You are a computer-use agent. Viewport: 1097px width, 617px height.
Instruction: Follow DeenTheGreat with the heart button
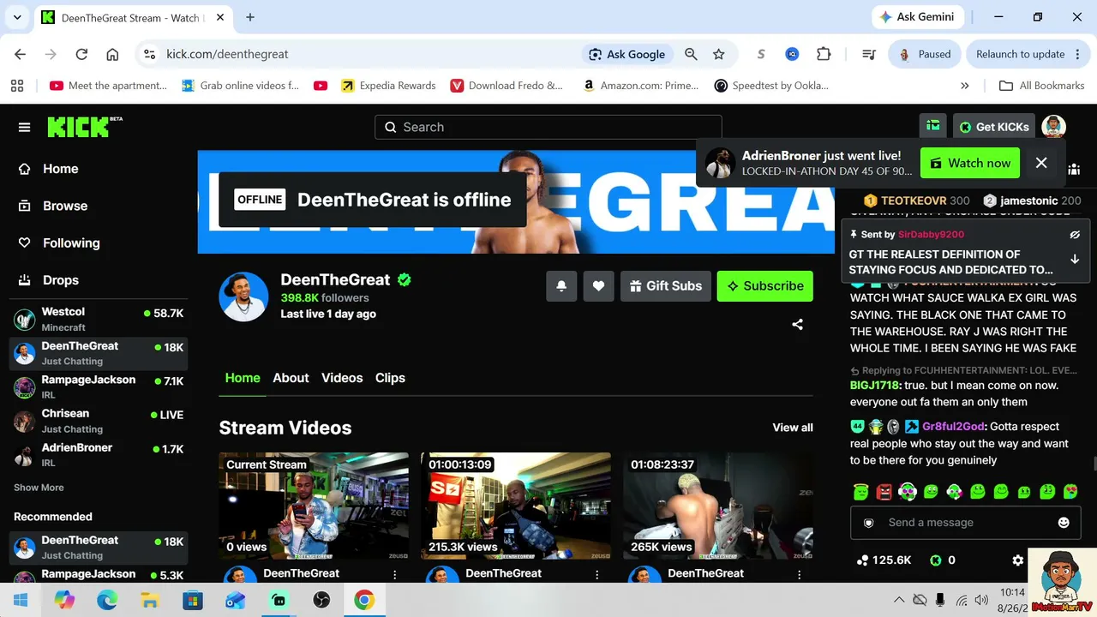pyautogui.click(x=598, y=286)
